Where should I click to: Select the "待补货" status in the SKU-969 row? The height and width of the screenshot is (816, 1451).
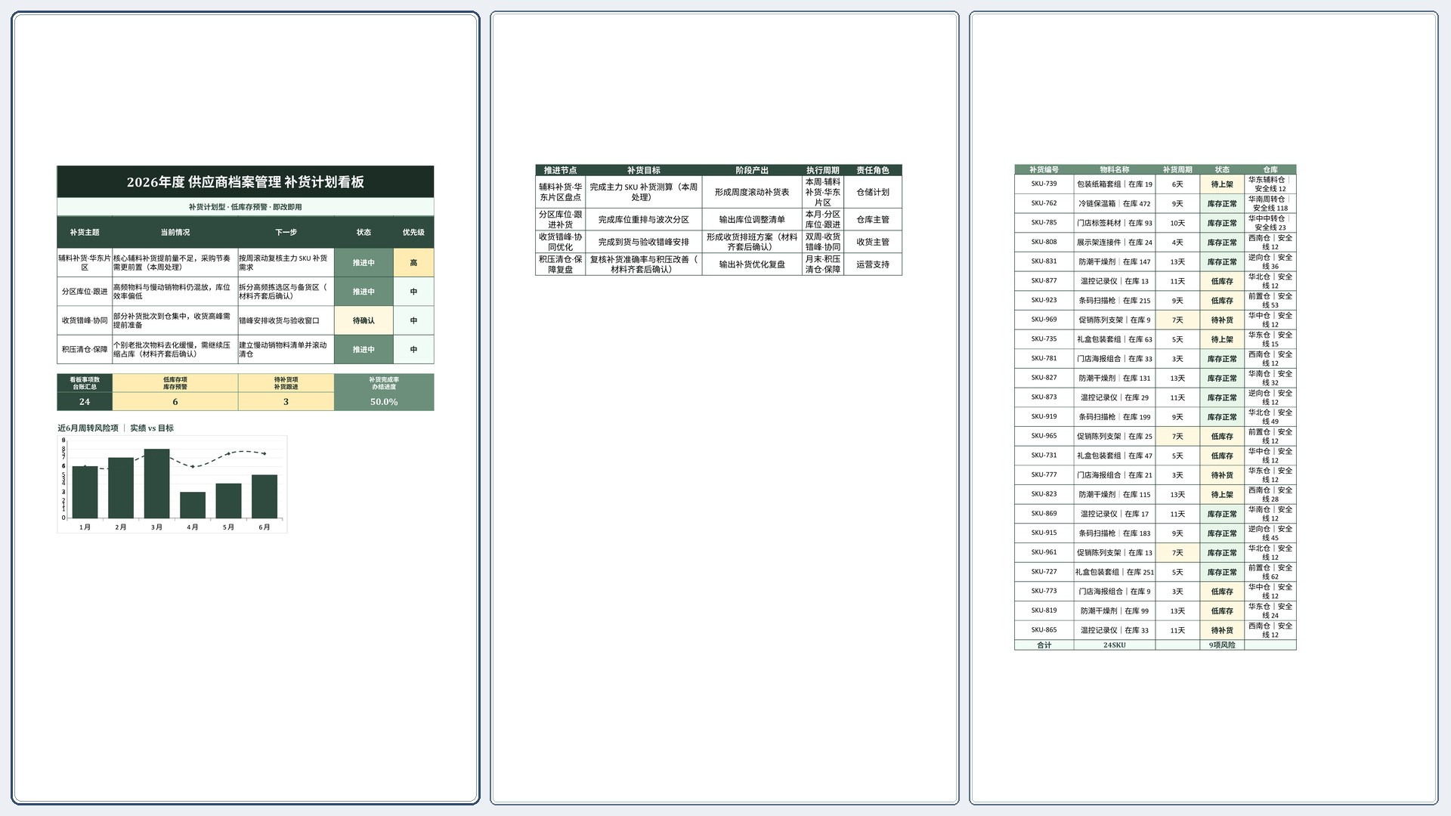point(1222,320)
